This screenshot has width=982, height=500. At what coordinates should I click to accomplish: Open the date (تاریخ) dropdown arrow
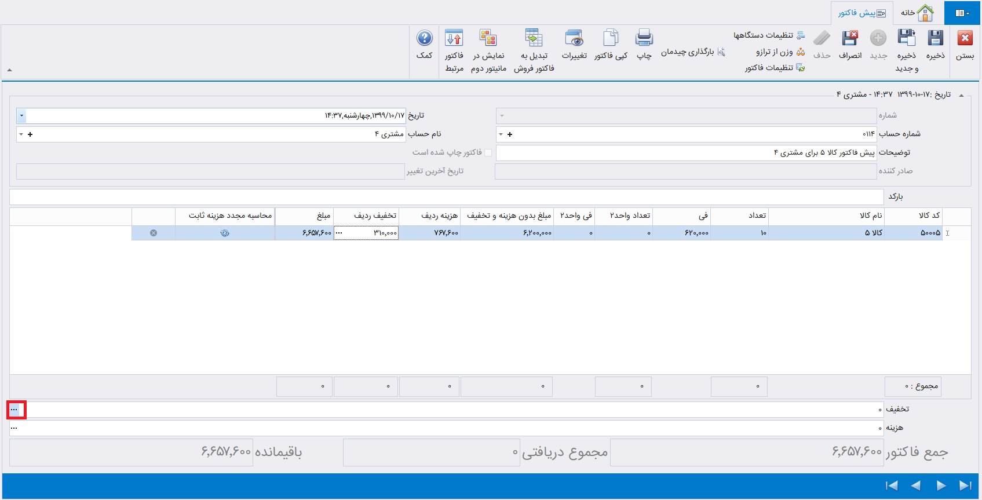click(x=21, y=116)
